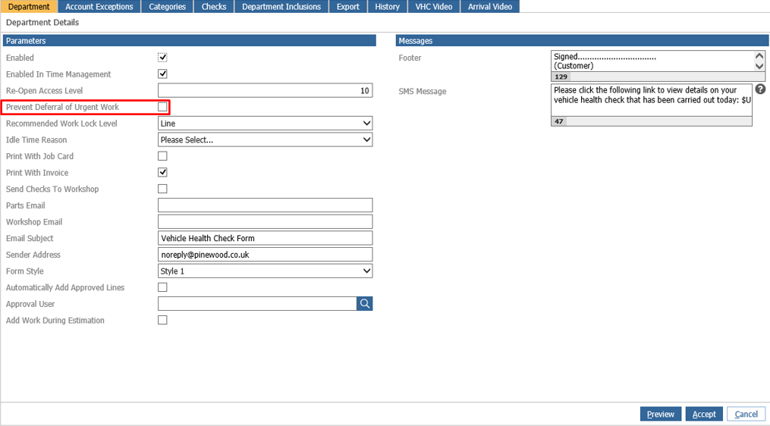Open the Recommended Work Lock Level dropdown
This screenshot has height=426, width=770.
(265, 124)
